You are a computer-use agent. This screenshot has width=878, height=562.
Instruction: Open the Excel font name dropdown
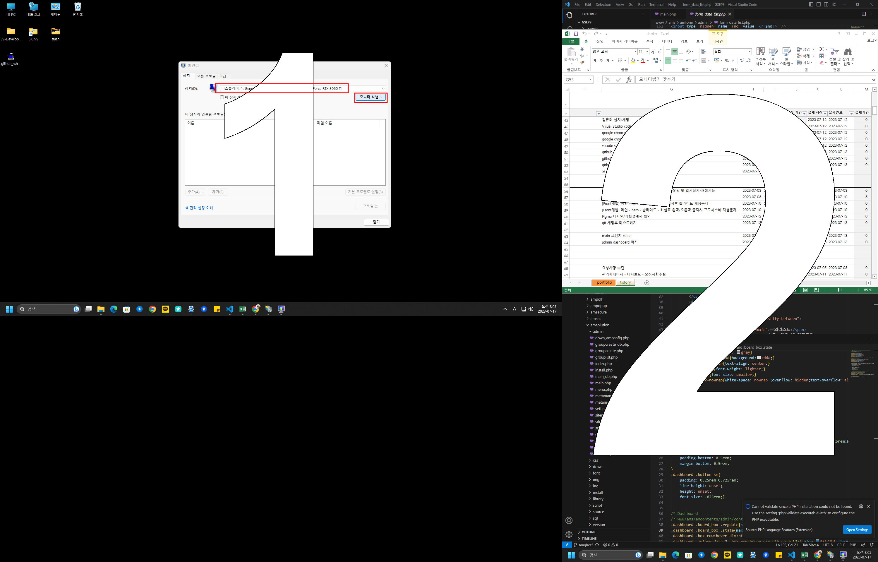635,52
